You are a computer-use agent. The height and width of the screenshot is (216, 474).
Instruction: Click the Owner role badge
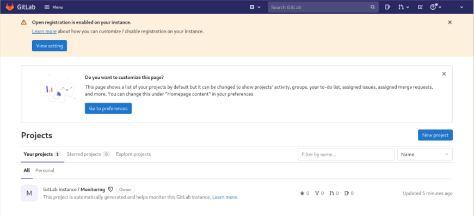click(126, 189)
